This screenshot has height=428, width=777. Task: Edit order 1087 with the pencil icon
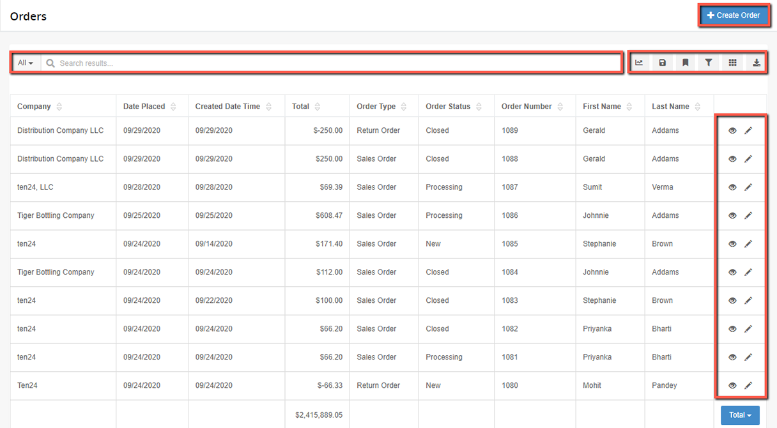[748, 187]
